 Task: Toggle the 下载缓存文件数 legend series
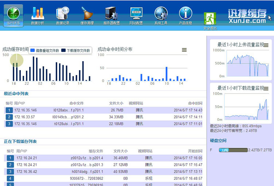(x=76, y=51)
